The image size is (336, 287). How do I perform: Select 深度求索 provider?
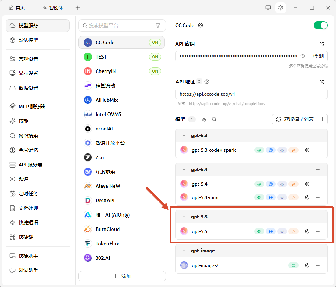[x=121, y=172]
